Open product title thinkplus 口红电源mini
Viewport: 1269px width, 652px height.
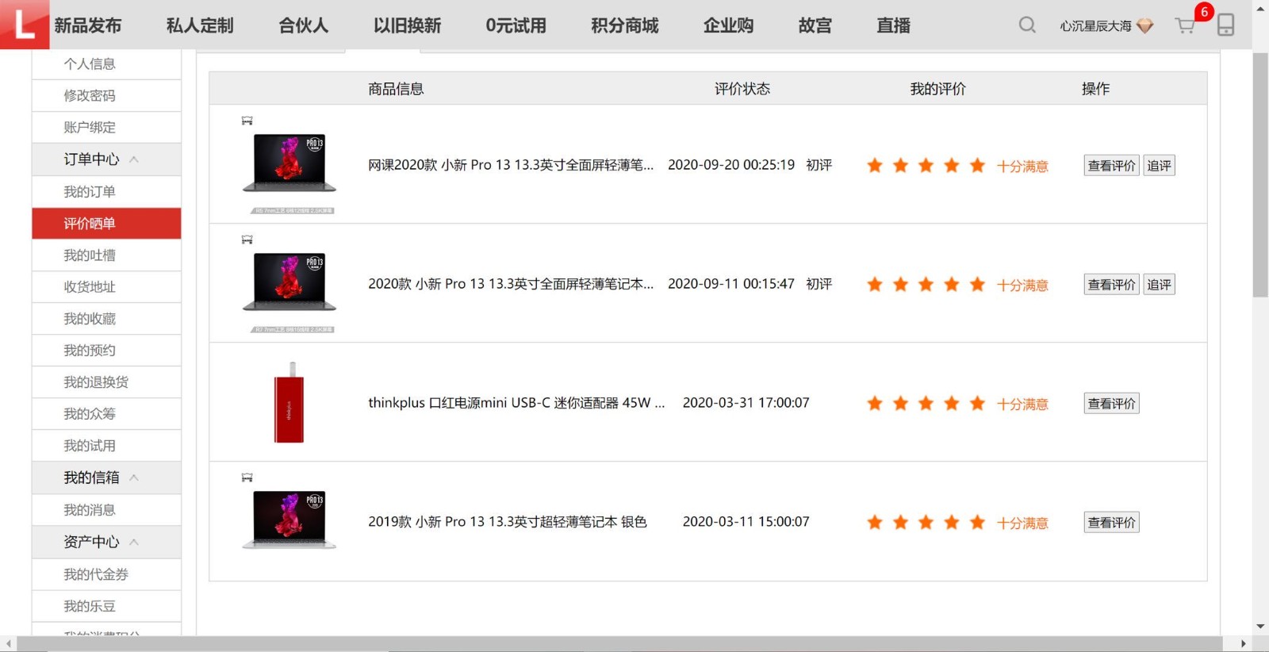(516, 403)
